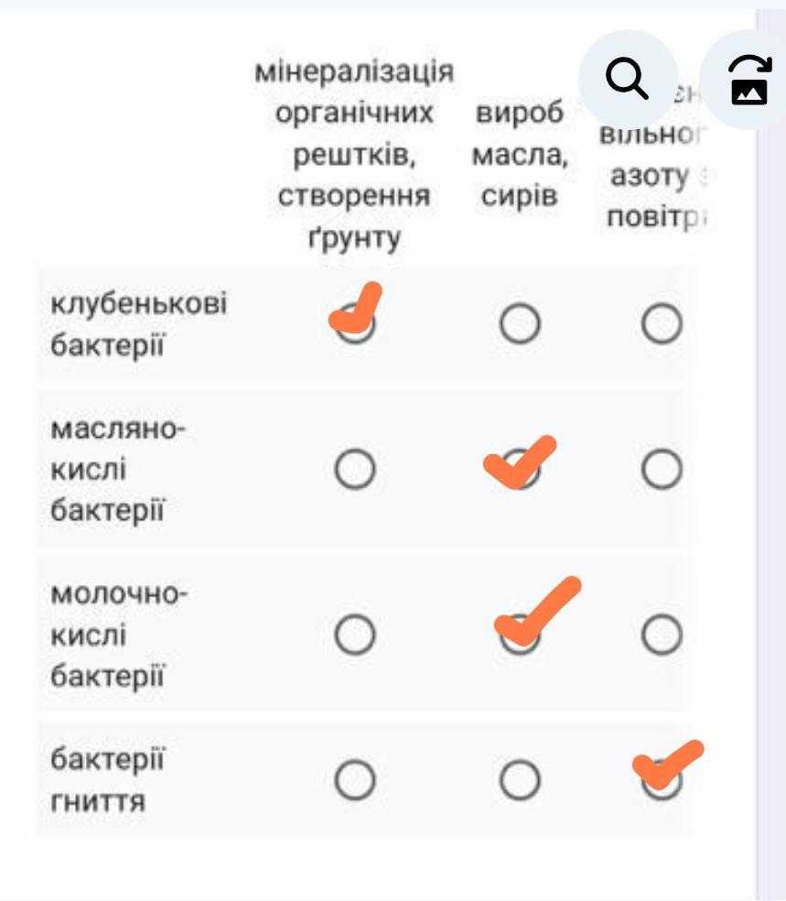Select виробництво масла option for клубенькові бактерії
Image resolution: width=786 pixels, height=901 pixels.
(x=520, y=323)
